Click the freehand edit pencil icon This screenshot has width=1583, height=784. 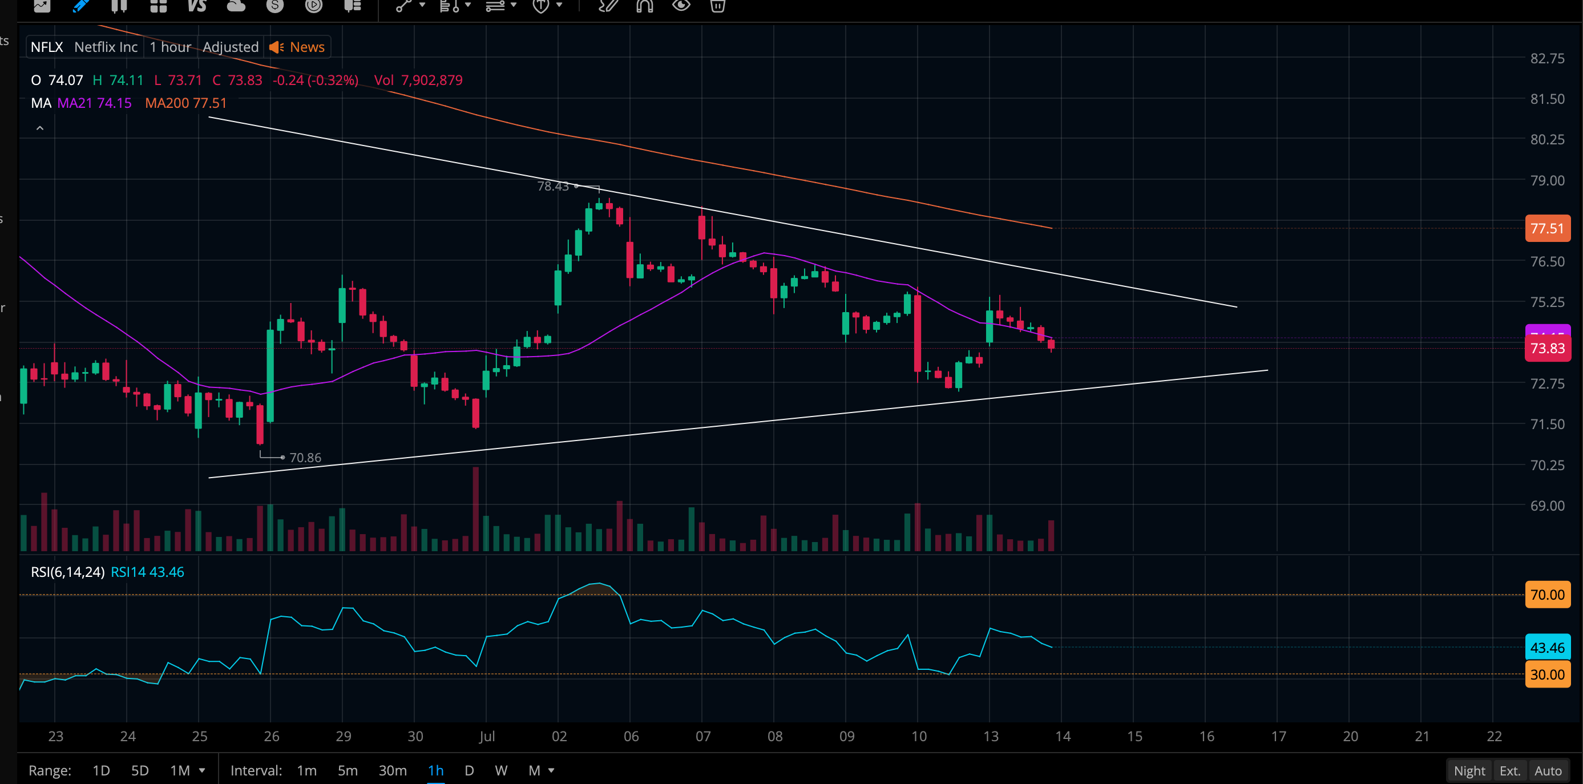click(x=608, y=6)
